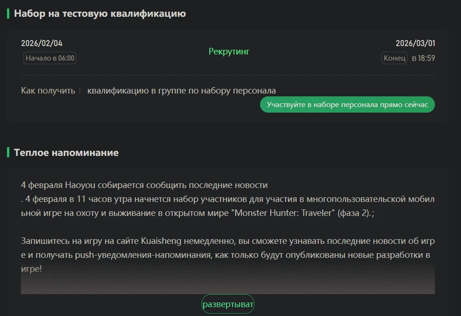Click the Теплое напоминание heading
This screenshot has height=316, width=461.
(66, 153)
